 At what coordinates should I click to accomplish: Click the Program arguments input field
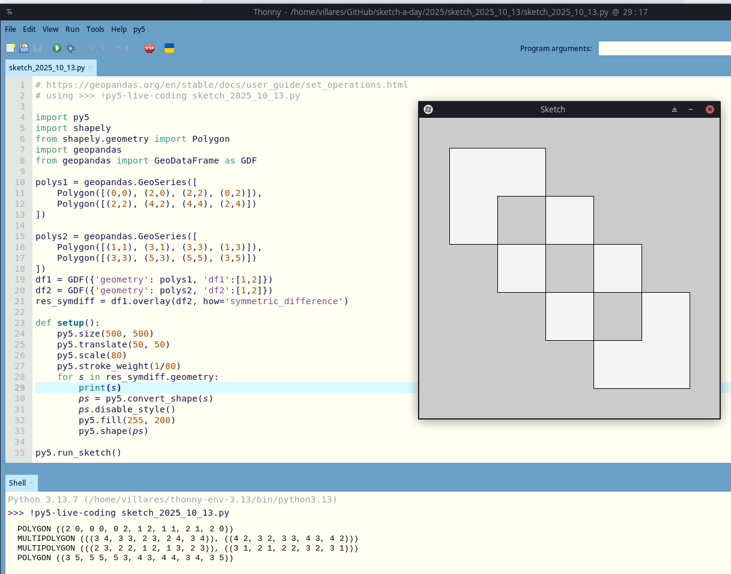[x=664, y=48]
